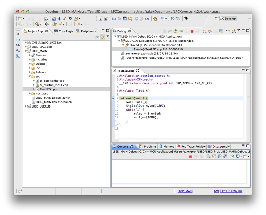
Task: Expand the LBED_USERLIB project node
Action: coord(26,106)
